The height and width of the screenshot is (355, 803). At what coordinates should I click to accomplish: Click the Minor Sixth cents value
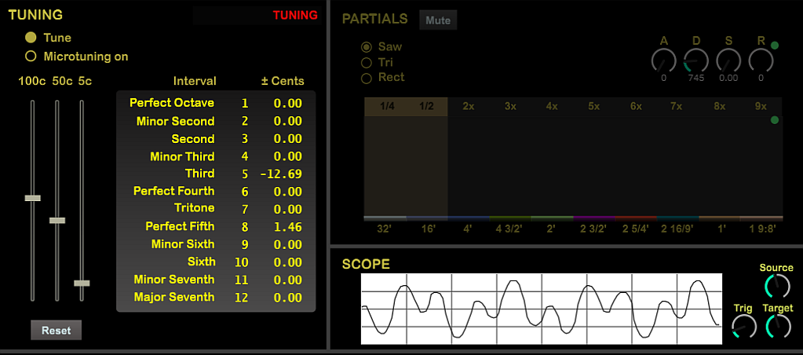(288, 245)
